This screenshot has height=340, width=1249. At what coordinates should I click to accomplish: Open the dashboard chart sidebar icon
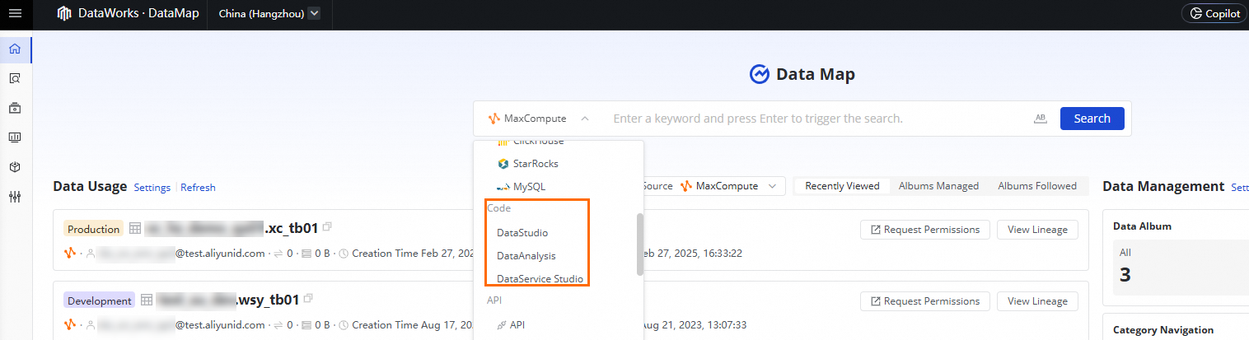[x=15, y=137]
